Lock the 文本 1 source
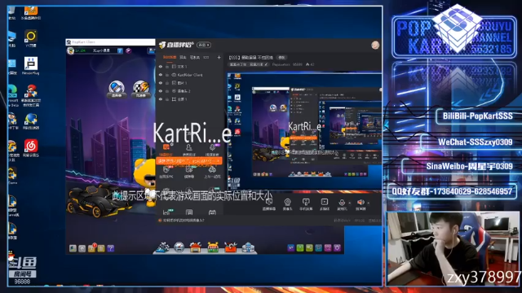Image resolution: width=522 pixels, height=293 pixels. [x=167, y=67]
